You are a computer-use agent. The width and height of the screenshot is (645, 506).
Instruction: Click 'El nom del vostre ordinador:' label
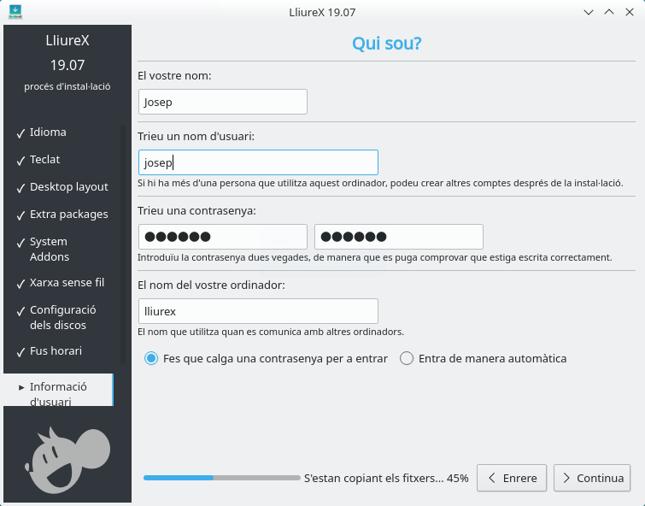point(211,285)
